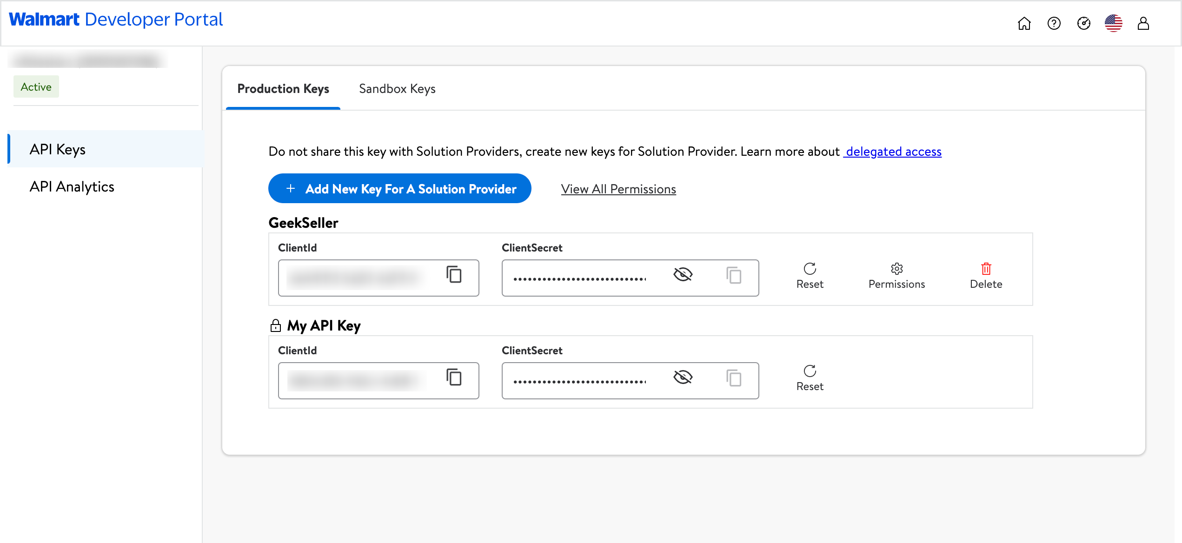
Task: Open the user account profile icon
Action: click(1143, 23)
